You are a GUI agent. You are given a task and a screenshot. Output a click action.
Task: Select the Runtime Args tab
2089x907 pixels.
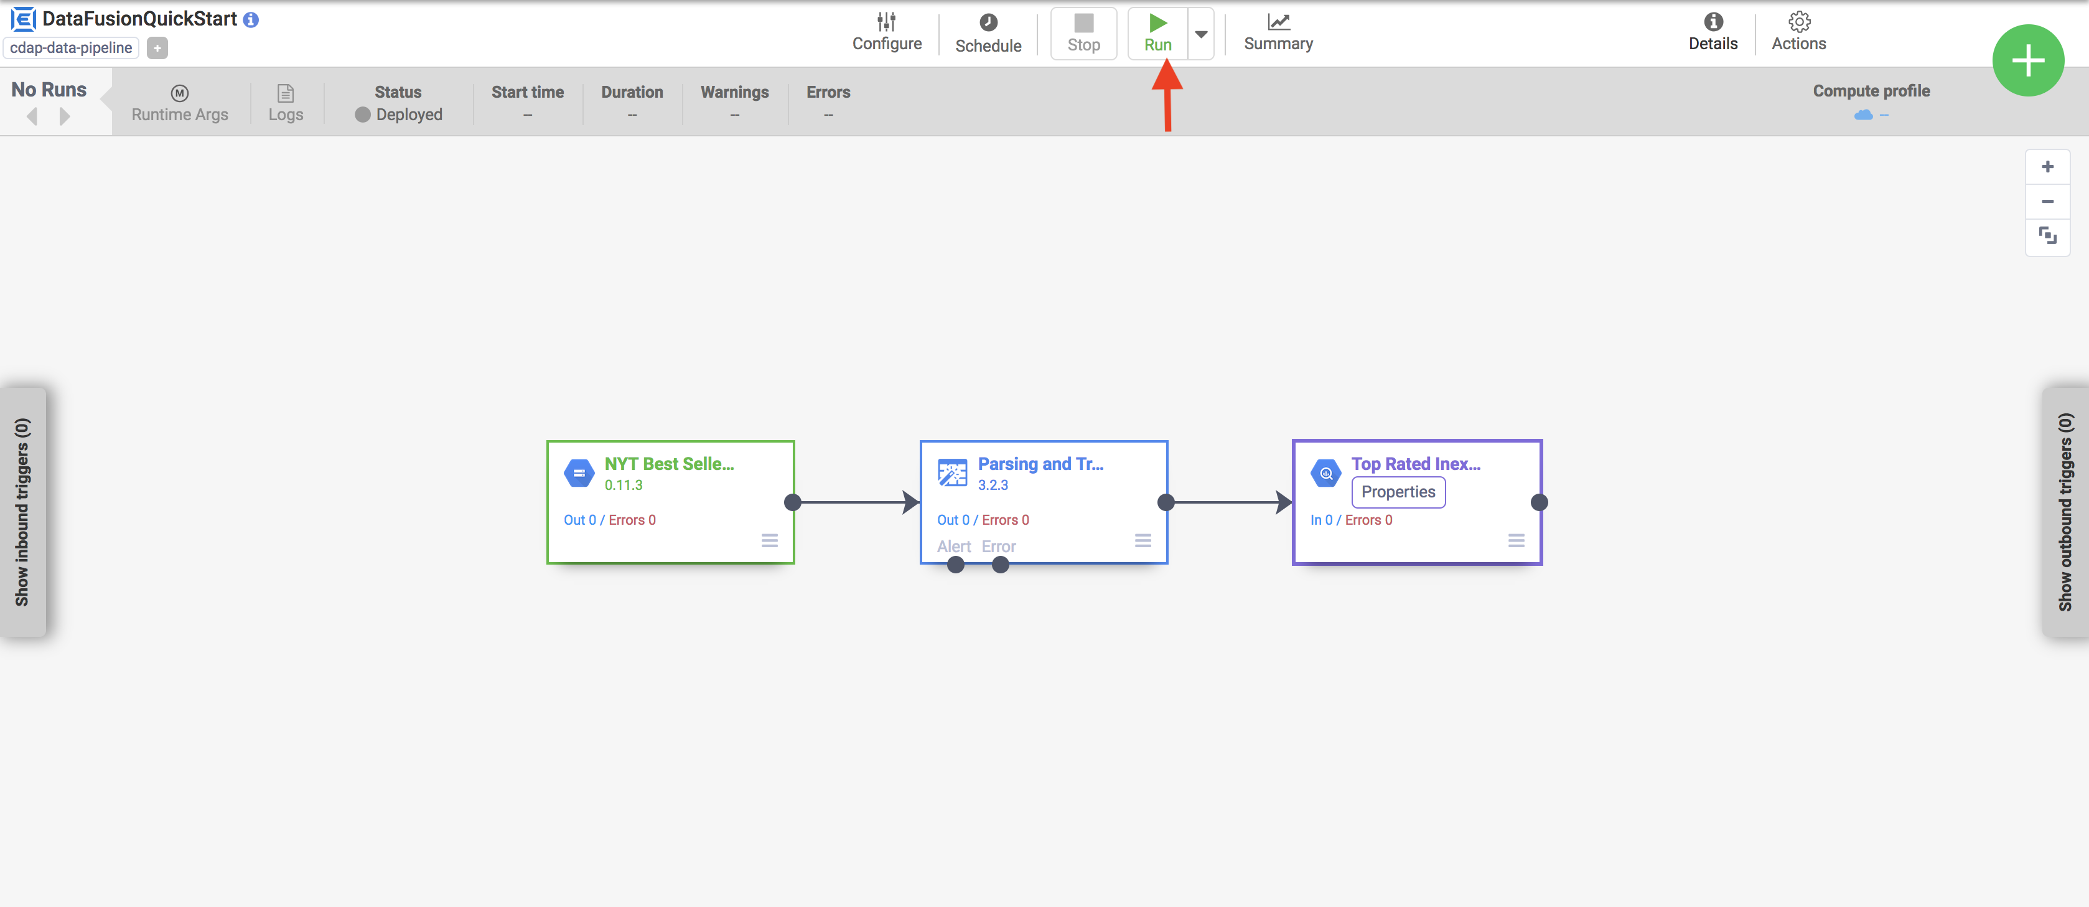coord(179,103)
